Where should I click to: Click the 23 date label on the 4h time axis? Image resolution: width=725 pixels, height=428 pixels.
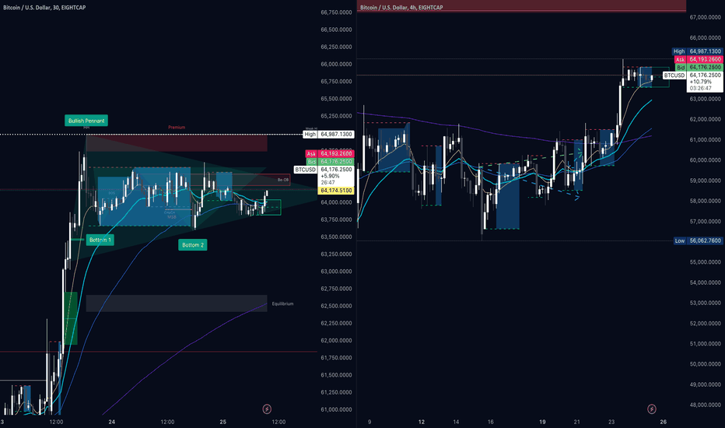coord(611,422)
